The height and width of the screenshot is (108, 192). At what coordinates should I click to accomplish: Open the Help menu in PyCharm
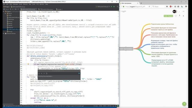pos(46,4)
